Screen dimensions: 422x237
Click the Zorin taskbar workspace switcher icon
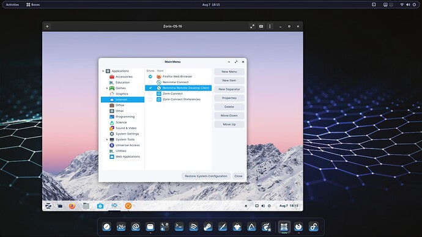point(60,206)
